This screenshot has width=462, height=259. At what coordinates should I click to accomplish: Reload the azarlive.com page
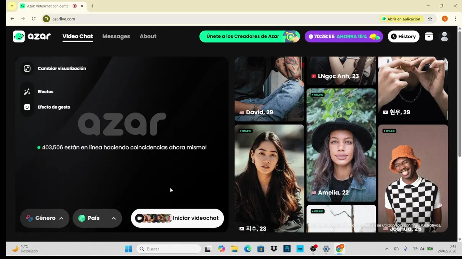click(34, 19)
